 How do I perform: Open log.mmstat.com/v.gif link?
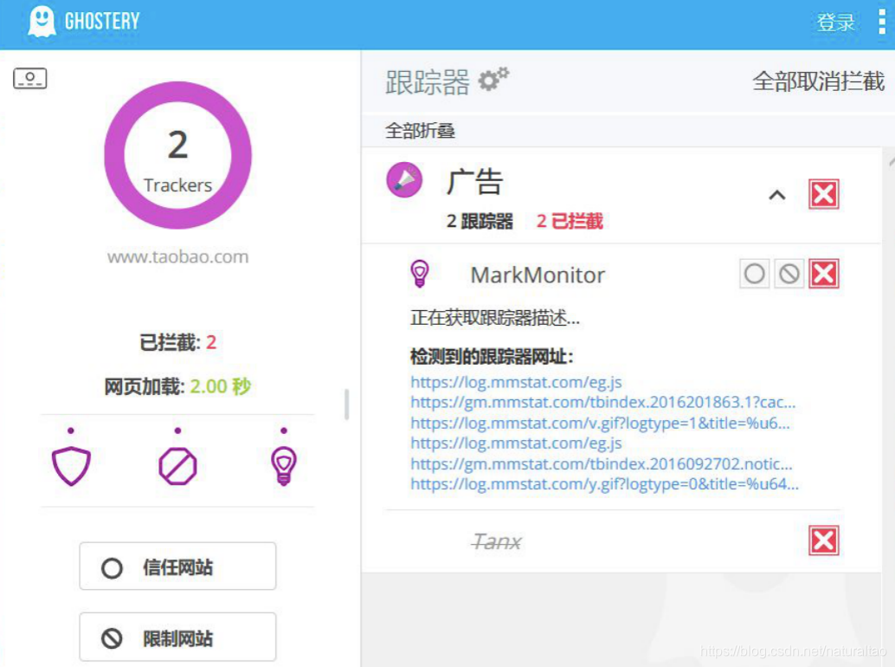pyautogui.click(x=600, y=424)
